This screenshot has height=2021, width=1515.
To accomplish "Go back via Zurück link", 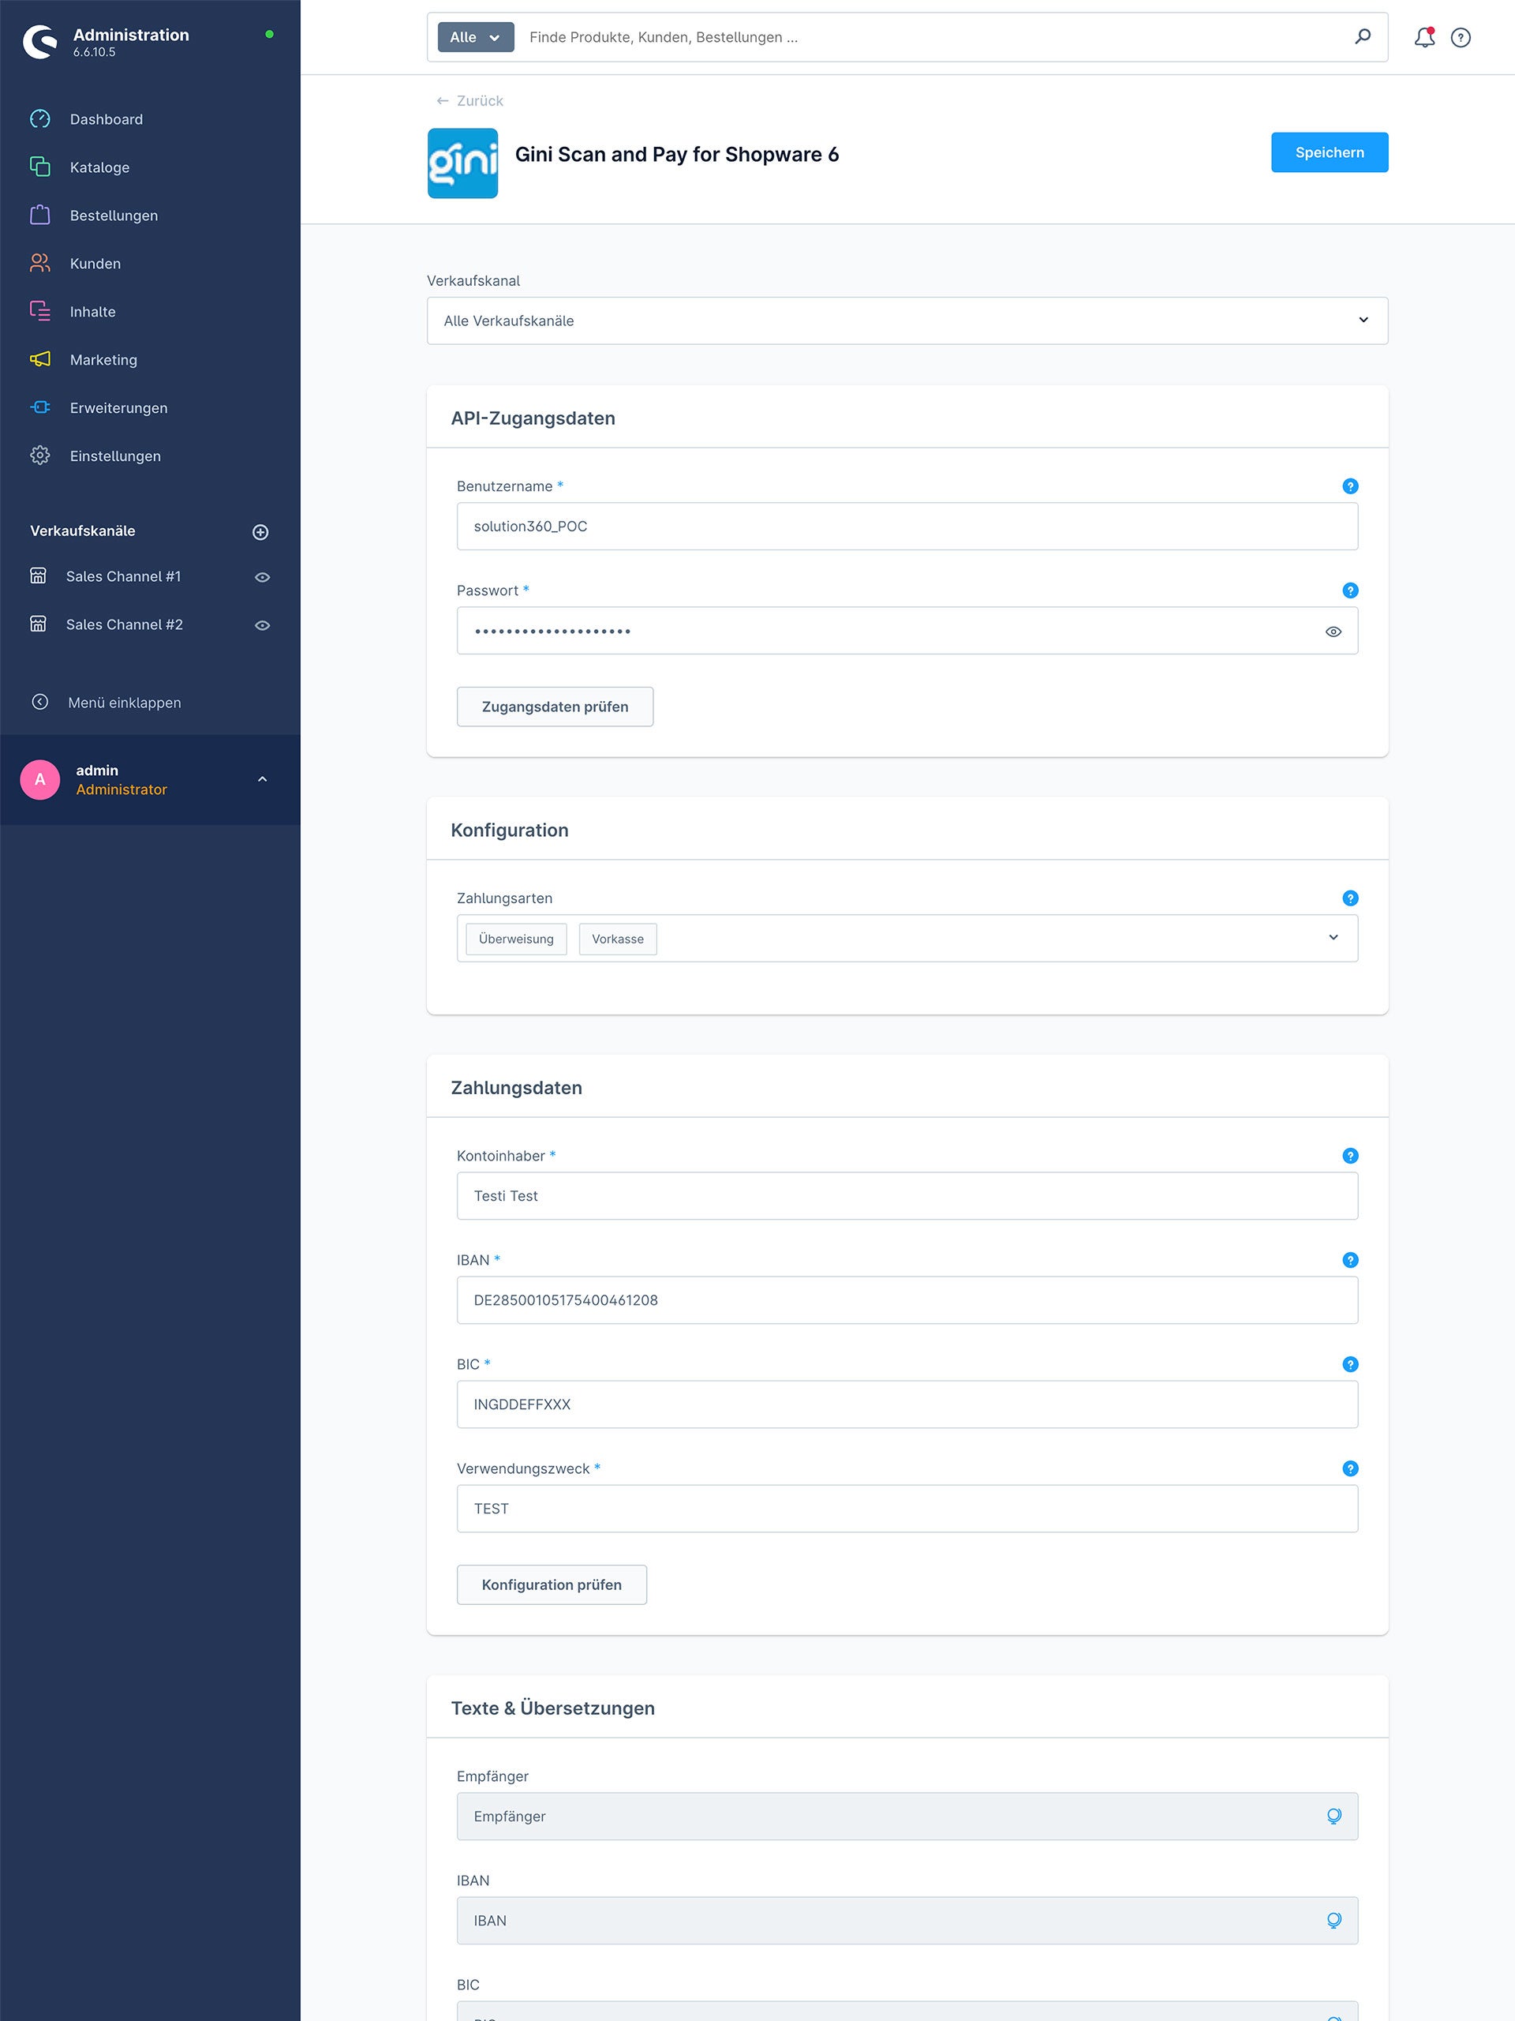I will point(470,100).
